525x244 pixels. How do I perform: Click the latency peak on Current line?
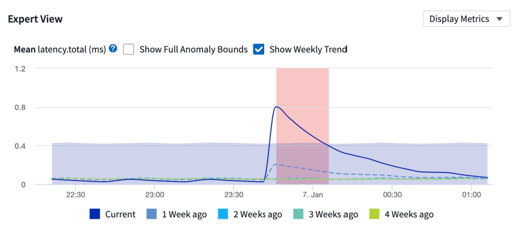pos(276,107)
